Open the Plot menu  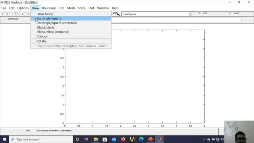91,8
